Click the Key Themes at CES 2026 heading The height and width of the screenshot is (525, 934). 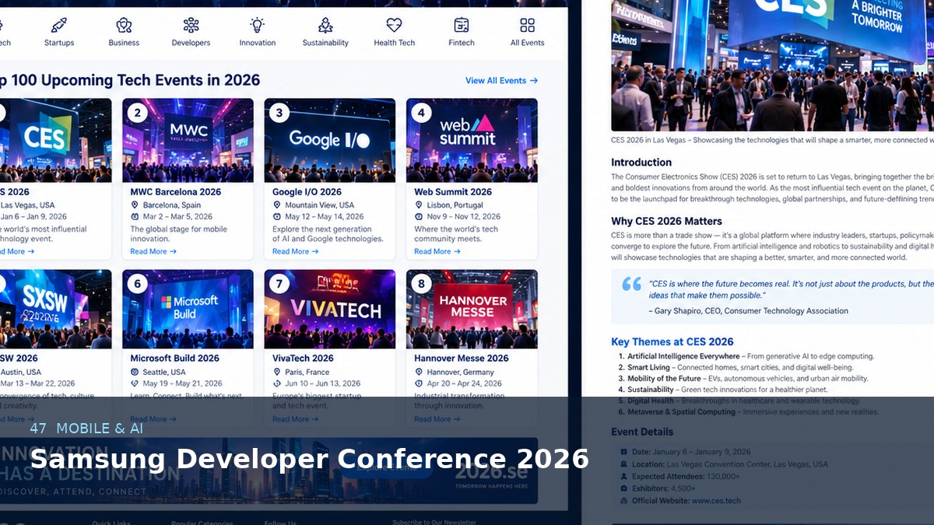pyautogui.click(x=672, y=341)
